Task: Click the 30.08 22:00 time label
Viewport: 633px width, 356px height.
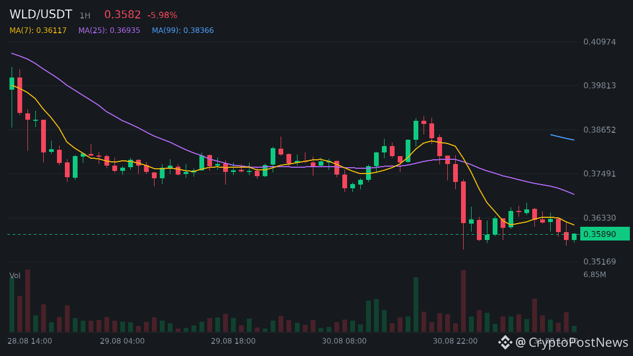Action: 455,341
